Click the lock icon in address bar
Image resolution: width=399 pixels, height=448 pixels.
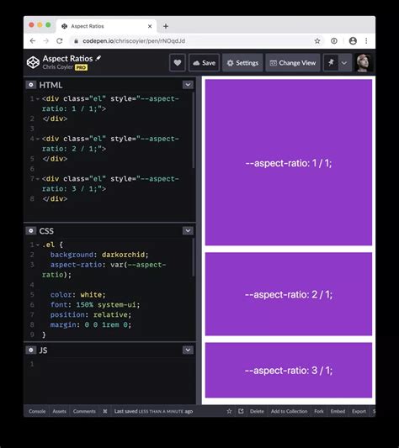tap(76, 41)
